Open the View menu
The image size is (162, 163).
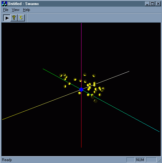click(15, 10)
